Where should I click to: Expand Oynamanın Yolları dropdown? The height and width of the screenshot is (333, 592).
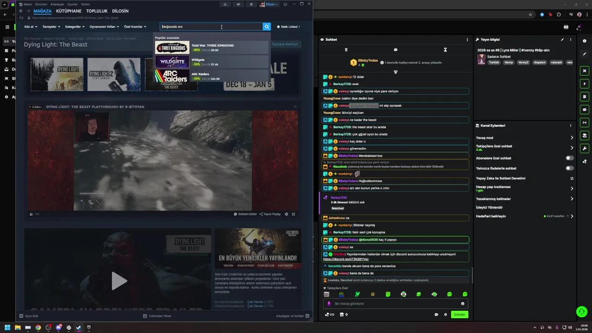[x=105, y=27]
